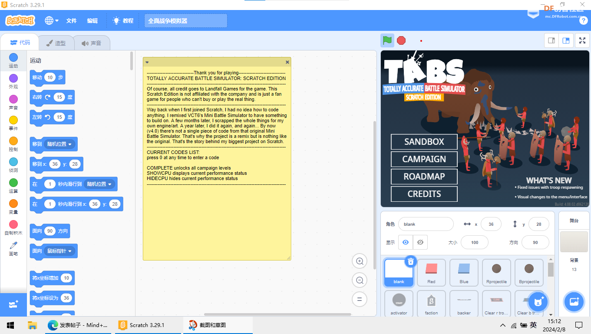Show hidden system tray icons
The width and height of the screenshot is (591, 334).
coord(503,325)
